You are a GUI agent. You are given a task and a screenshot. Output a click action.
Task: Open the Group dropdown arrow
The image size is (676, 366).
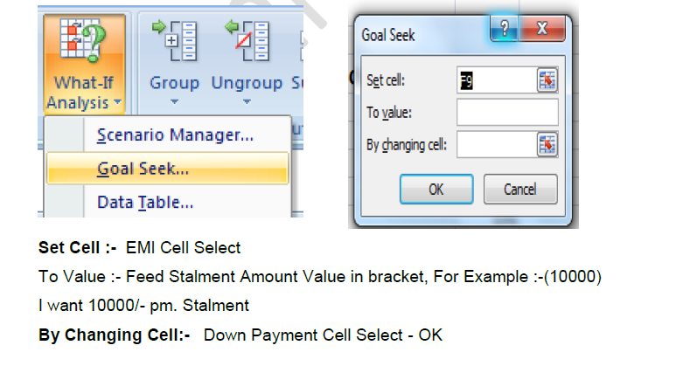click(173, 101)
